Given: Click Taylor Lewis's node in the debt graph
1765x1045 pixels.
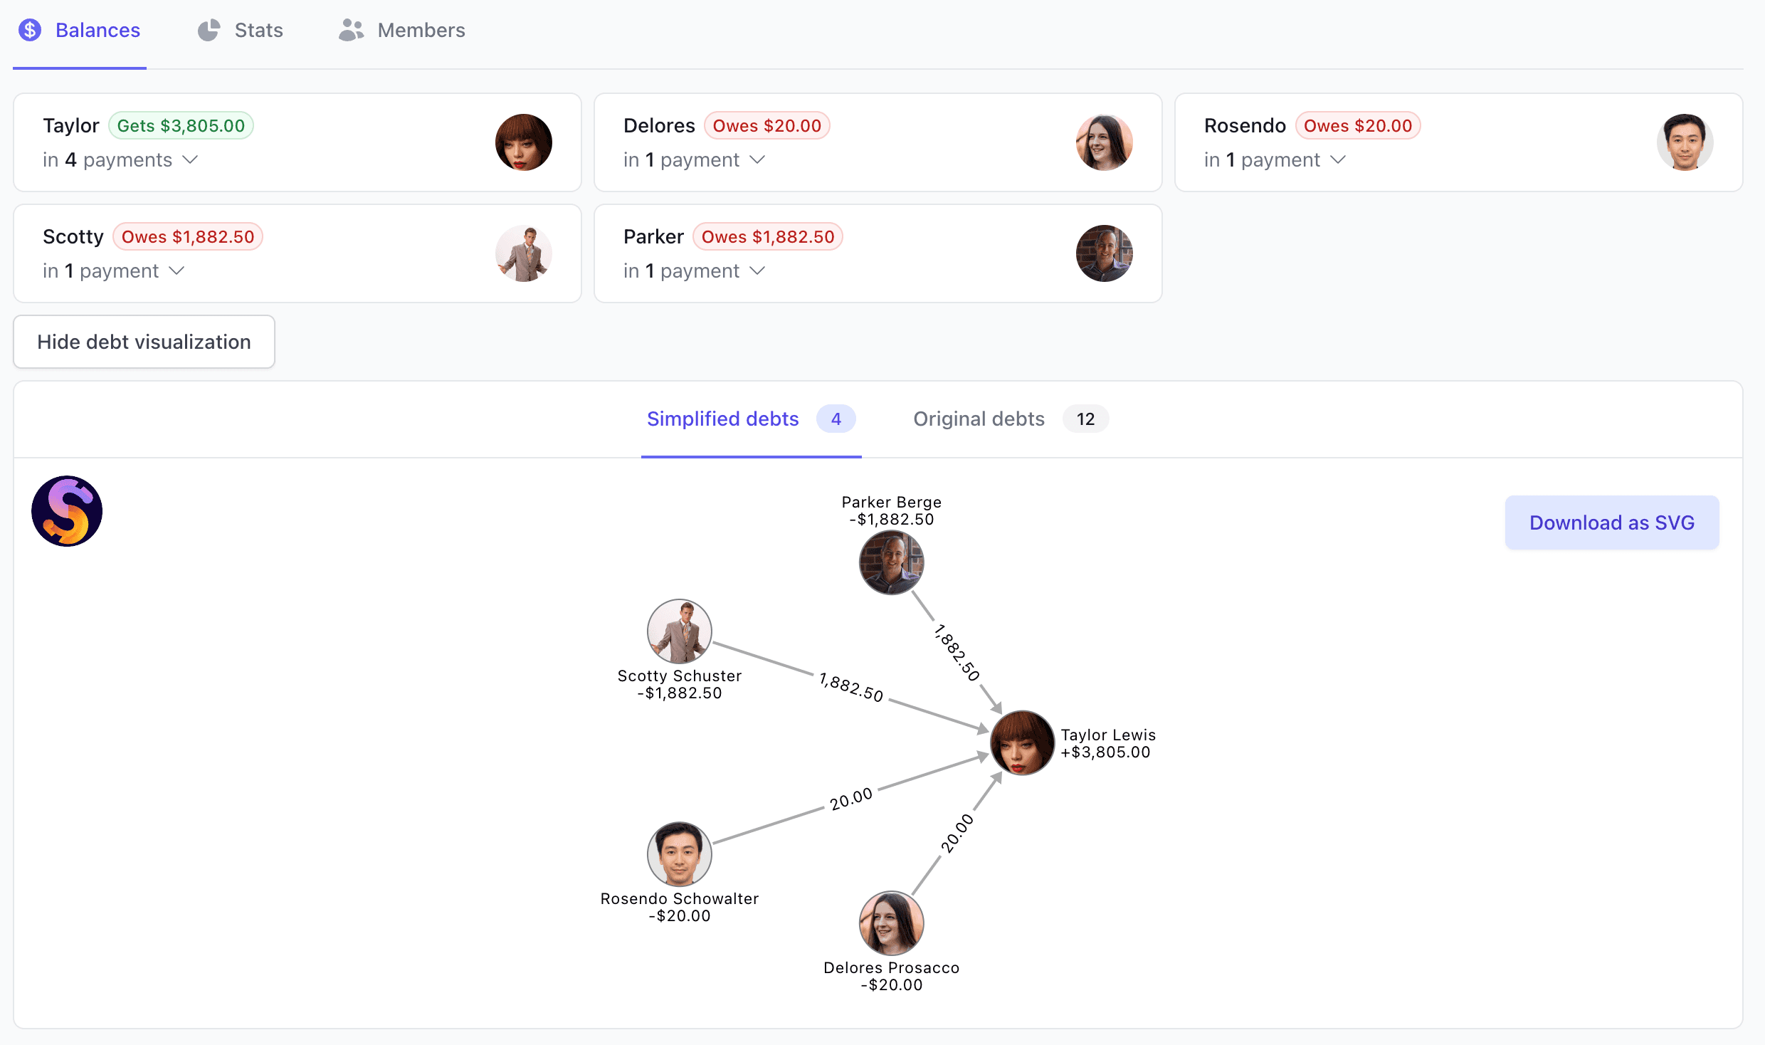Looking at the screenshot, I should [x=1022, y=742].
